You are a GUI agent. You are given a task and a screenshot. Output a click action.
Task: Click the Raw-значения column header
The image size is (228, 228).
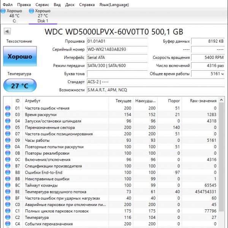click(200, 101)
